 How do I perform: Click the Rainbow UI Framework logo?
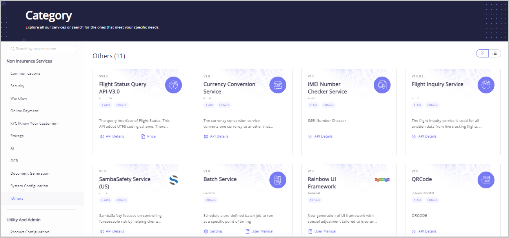pos(382,180)
